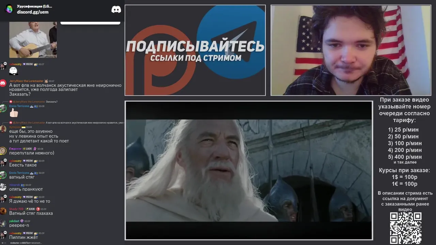
Task: Click the purple badge next to yakdast
Action: coord(22,221)
